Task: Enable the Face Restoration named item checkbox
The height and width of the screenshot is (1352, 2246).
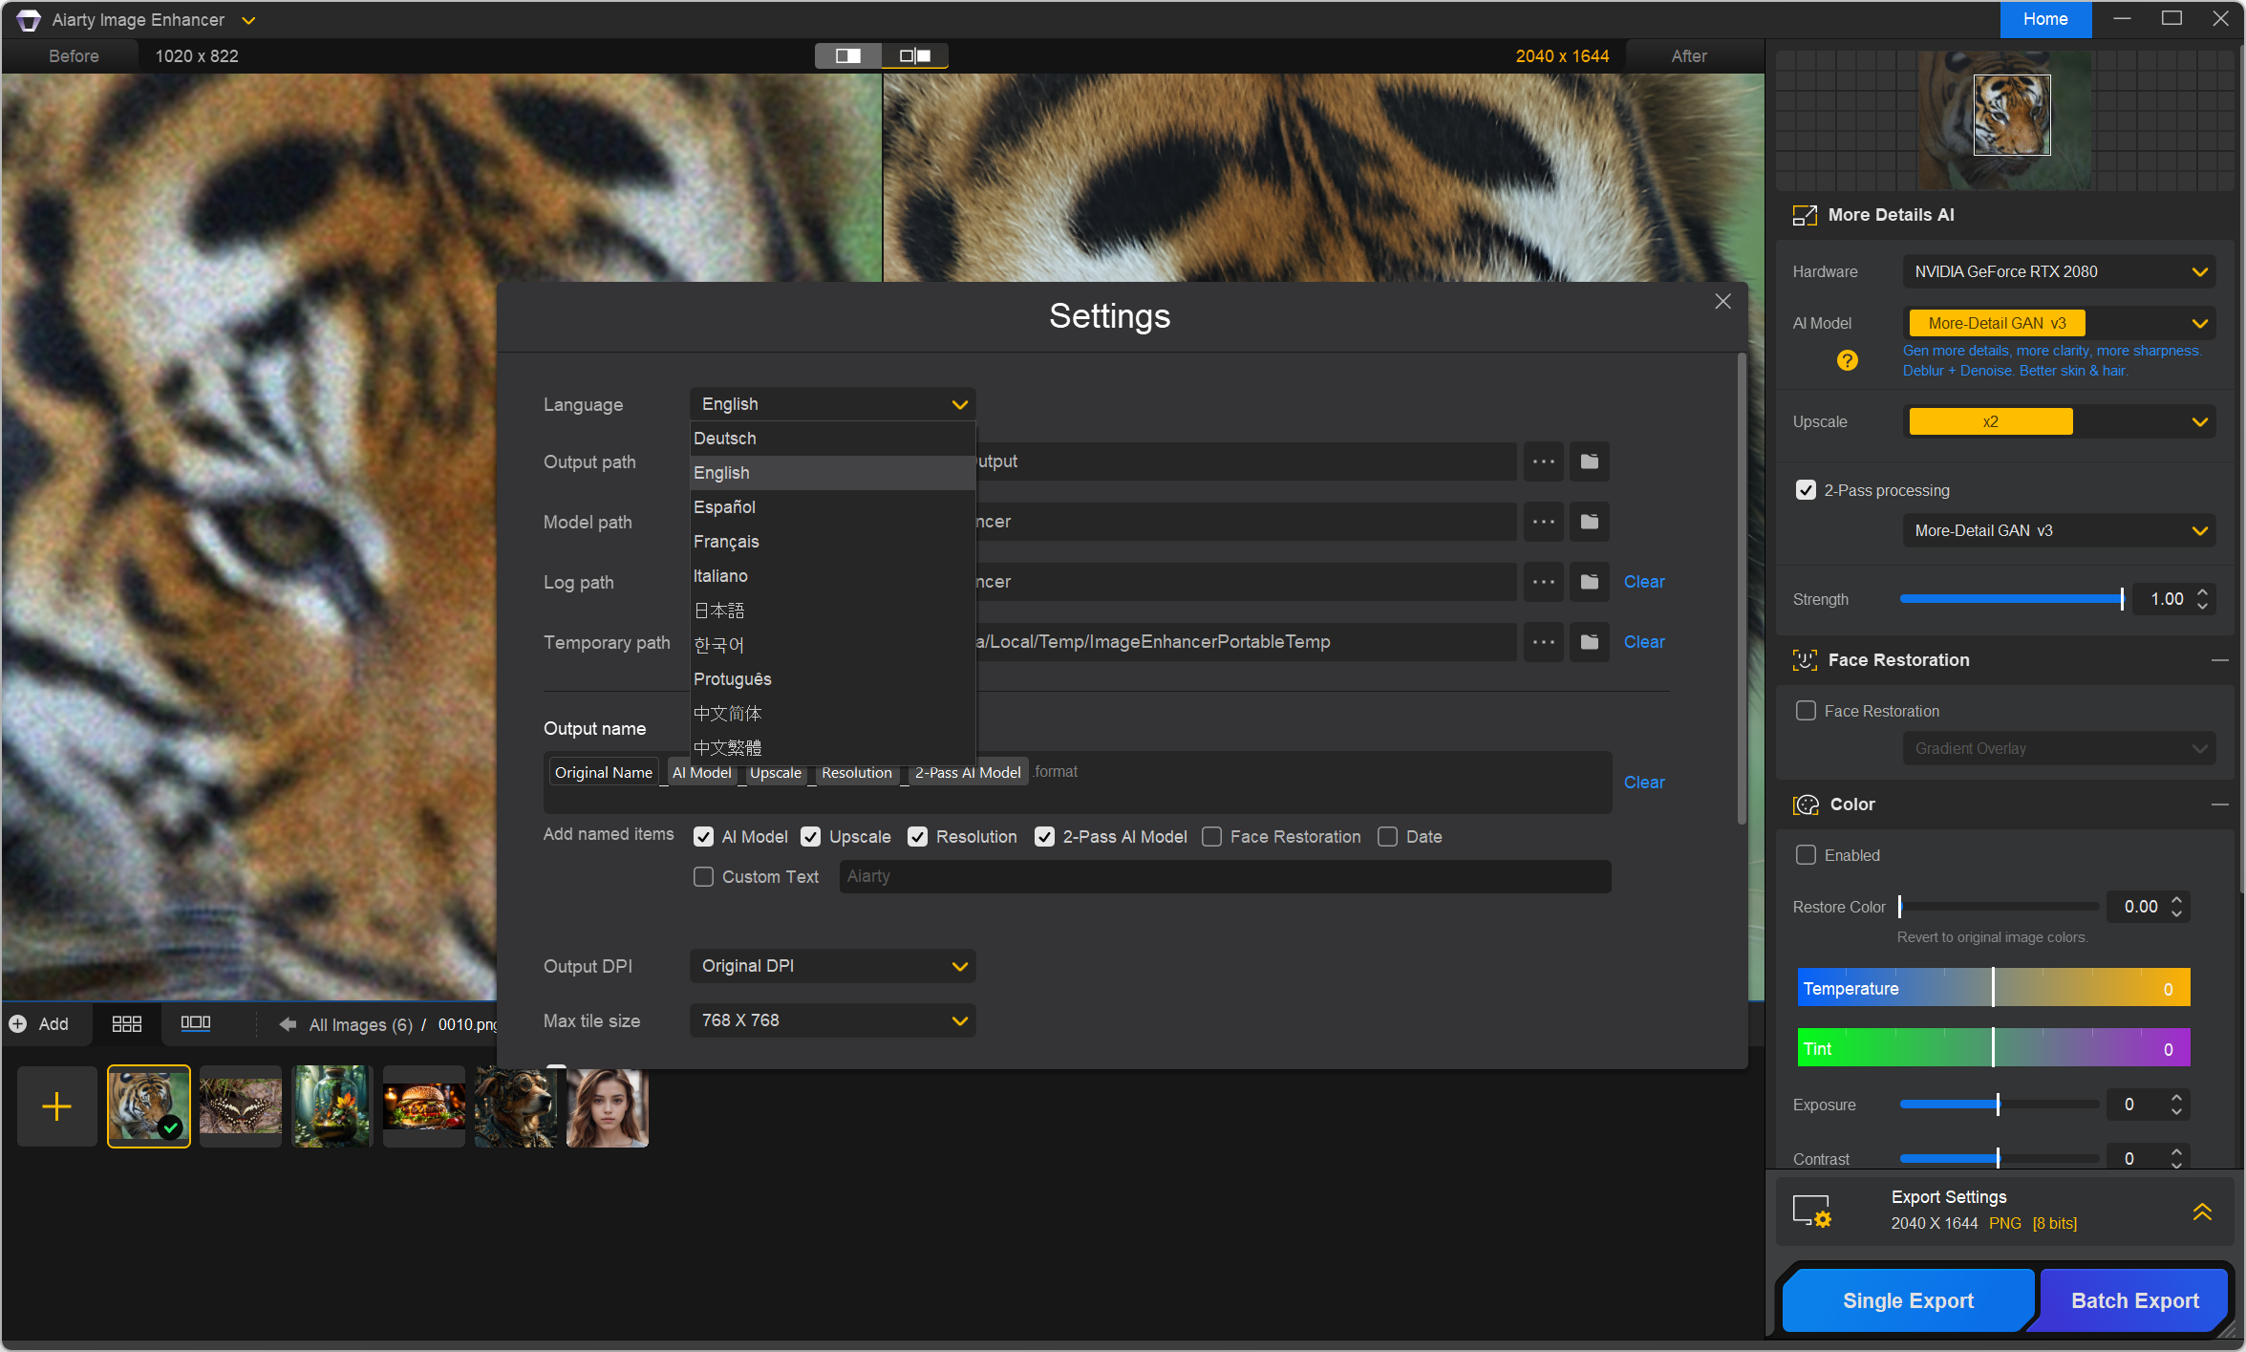Action: pos(1212,837)
